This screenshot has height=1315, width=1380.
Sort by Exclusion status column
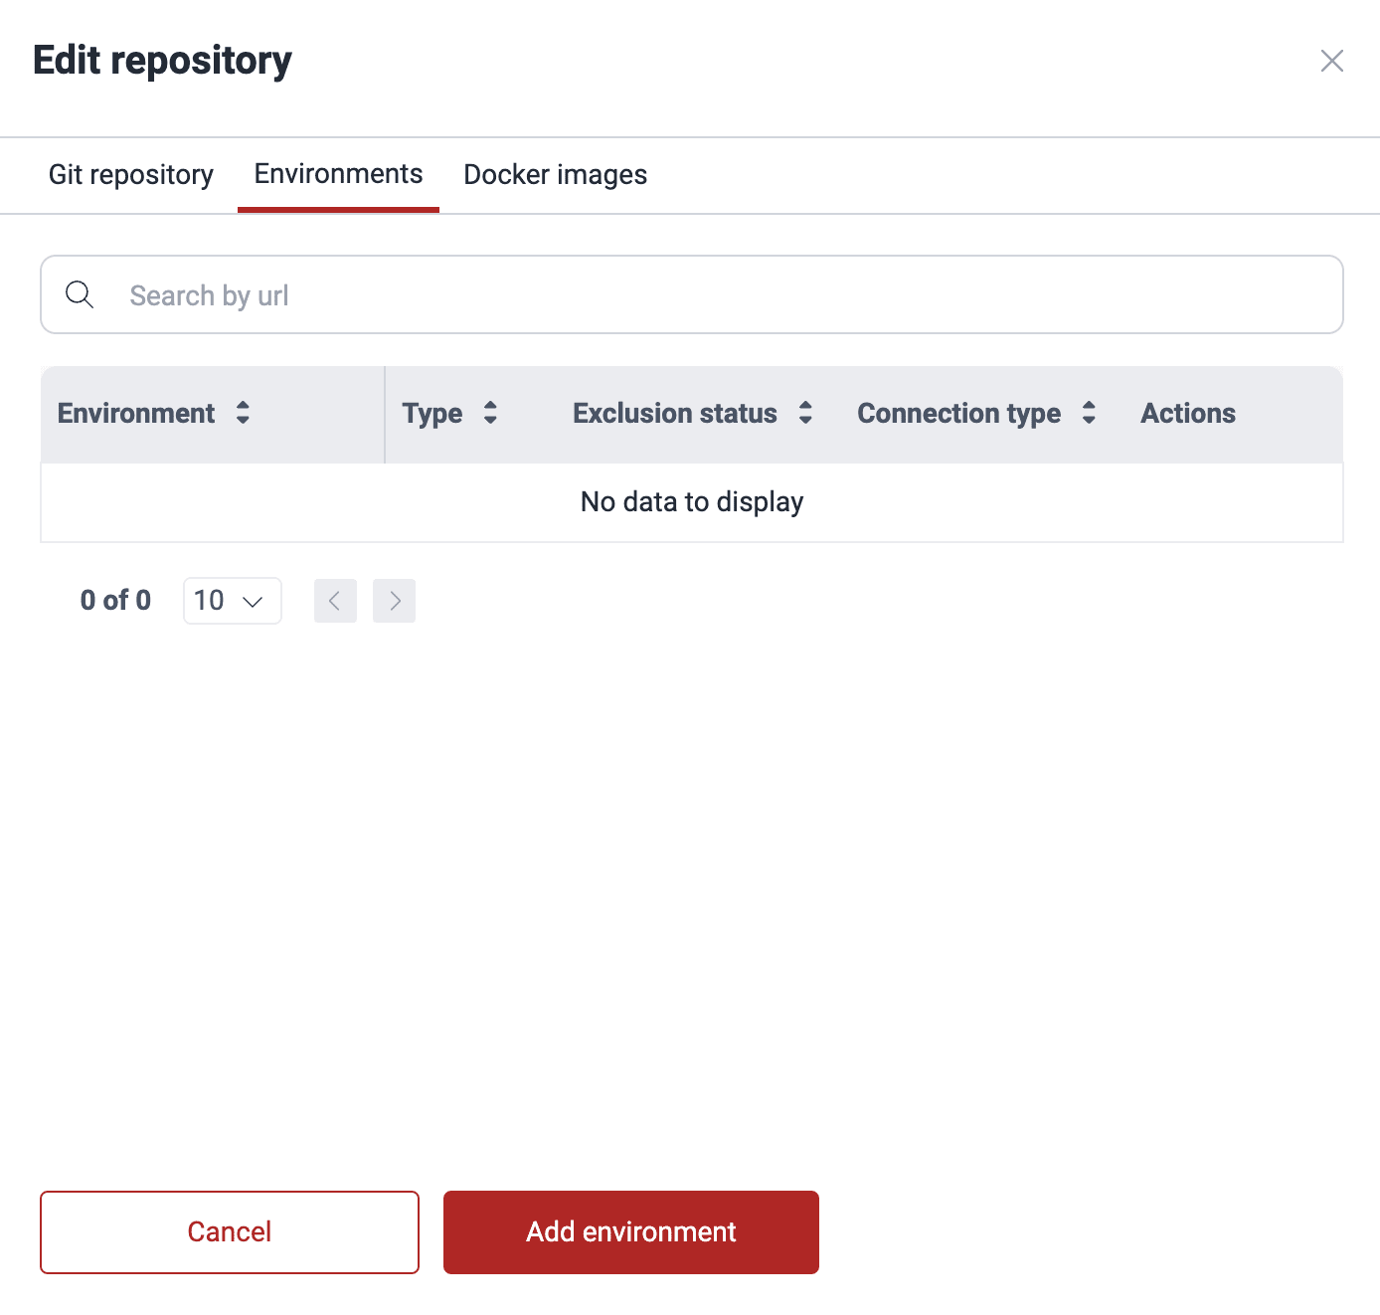click(805, 414)
